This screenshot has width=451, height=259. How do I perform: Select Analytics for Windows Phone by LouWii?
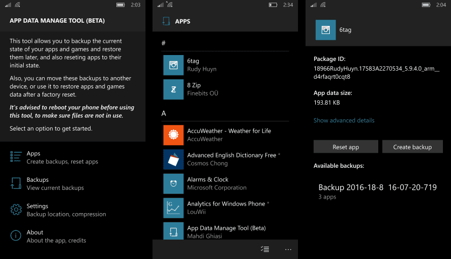click(226, 208)
